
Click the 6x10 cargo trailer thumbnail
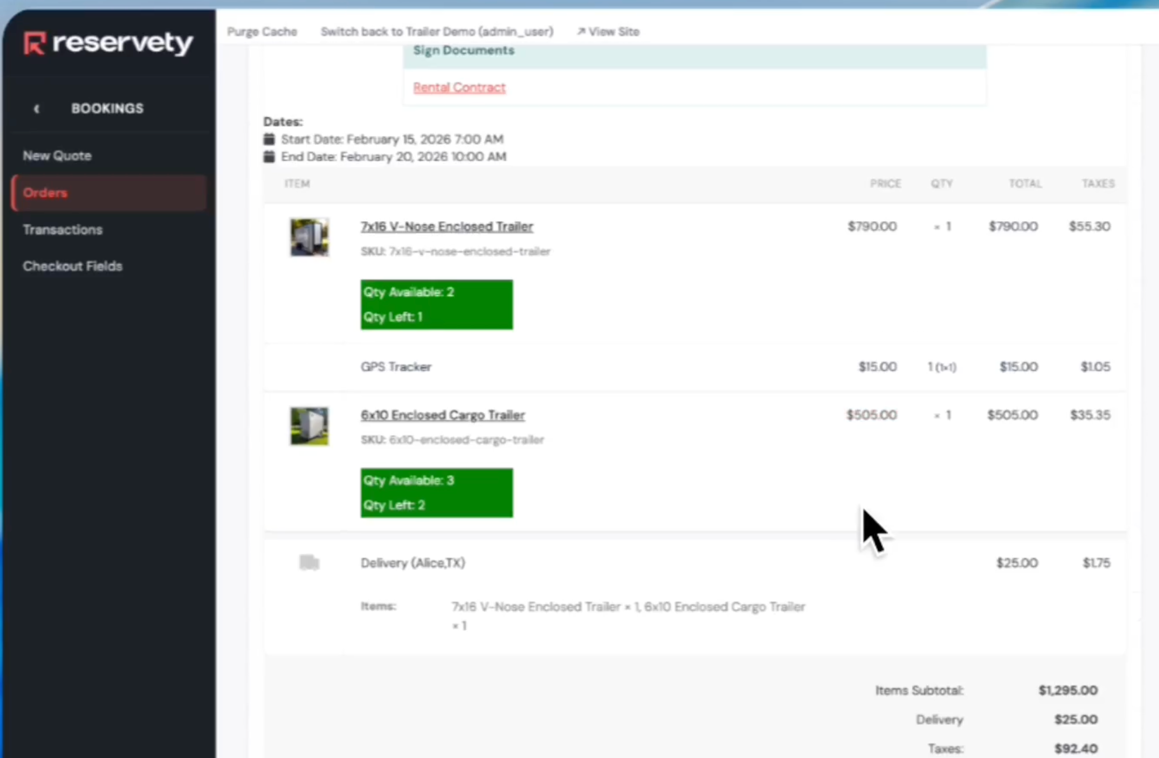click(x=309, y=426)
